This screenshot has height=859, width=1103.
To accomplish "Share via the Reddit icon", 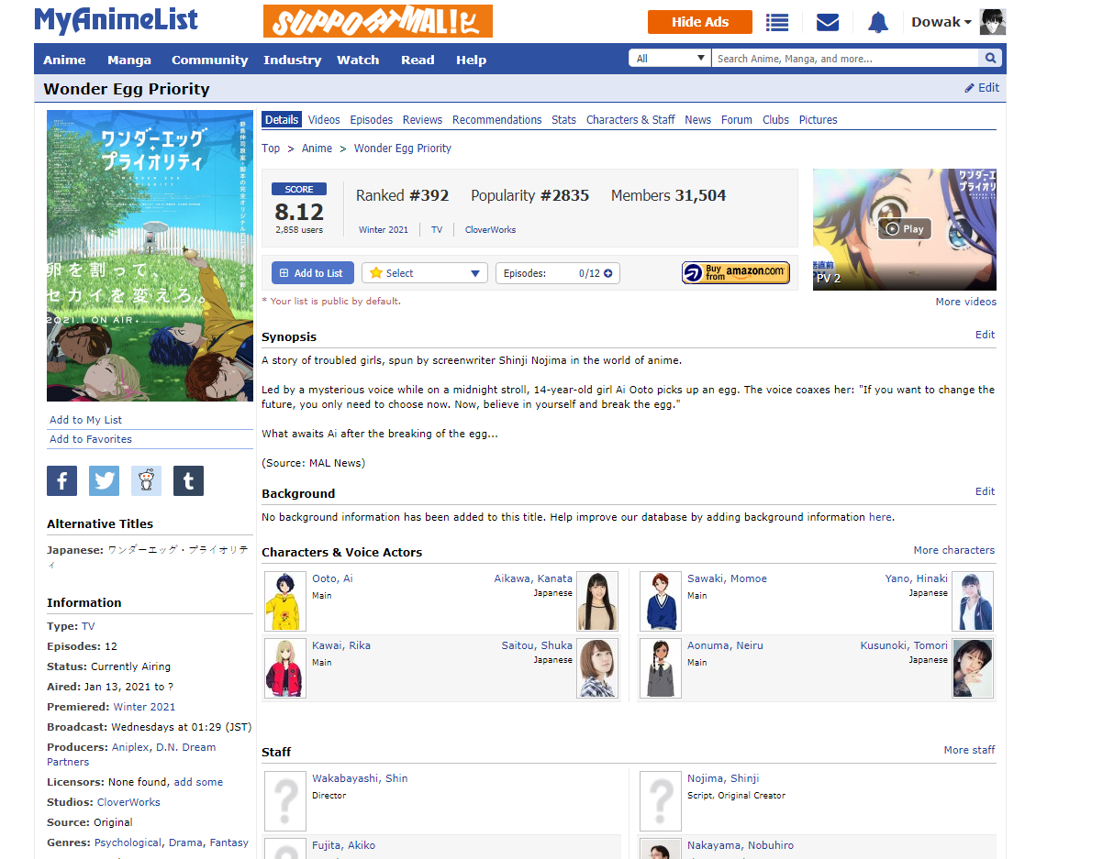I will pos(146,480).
